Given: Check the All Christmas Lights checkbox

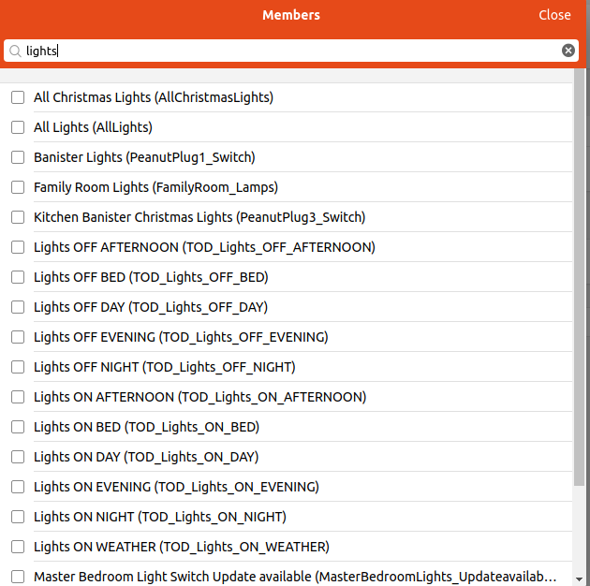Looking at the screenshot, I should point(18,97).
